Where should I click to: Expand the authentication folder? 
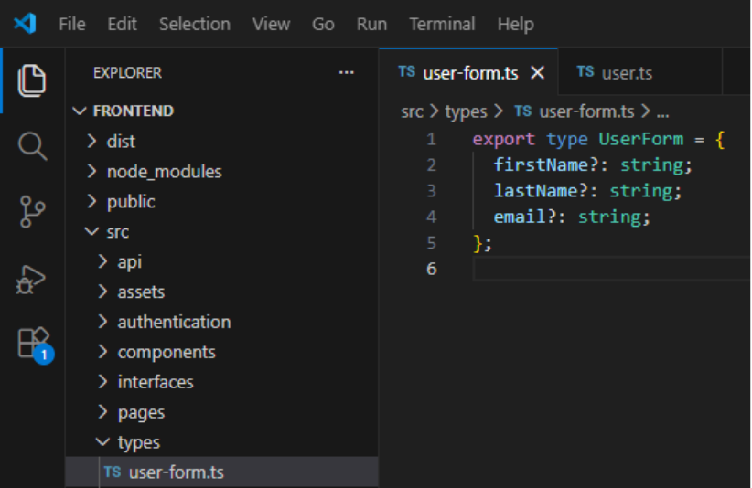point(174,322)
